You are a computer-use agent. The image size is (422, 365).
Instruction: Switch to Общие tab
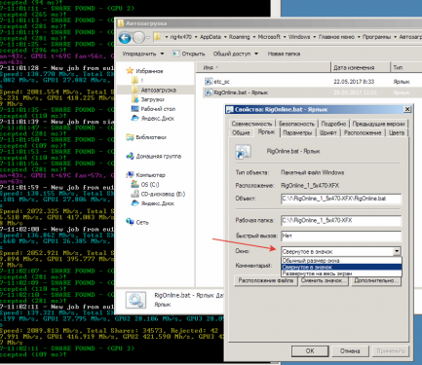(x=241, y=132)
